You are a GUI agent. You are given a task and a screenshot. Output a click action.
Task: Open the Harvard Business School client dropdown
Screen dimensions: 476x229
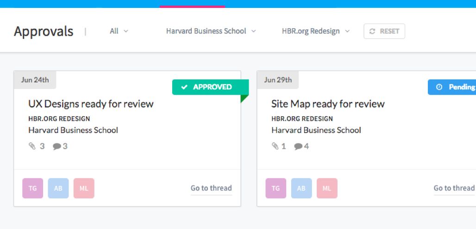coord(211,31)
